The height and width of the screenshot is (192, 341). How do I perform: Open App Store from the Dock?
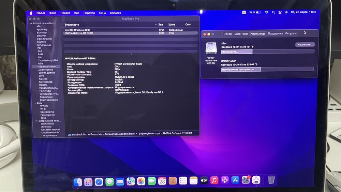click(x=235, y=180)
